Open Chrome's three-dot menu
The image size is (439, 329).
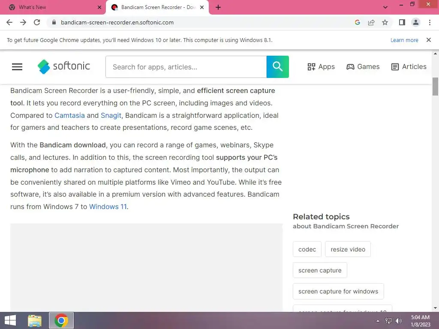pyautogui.click(x=430, y=22)
